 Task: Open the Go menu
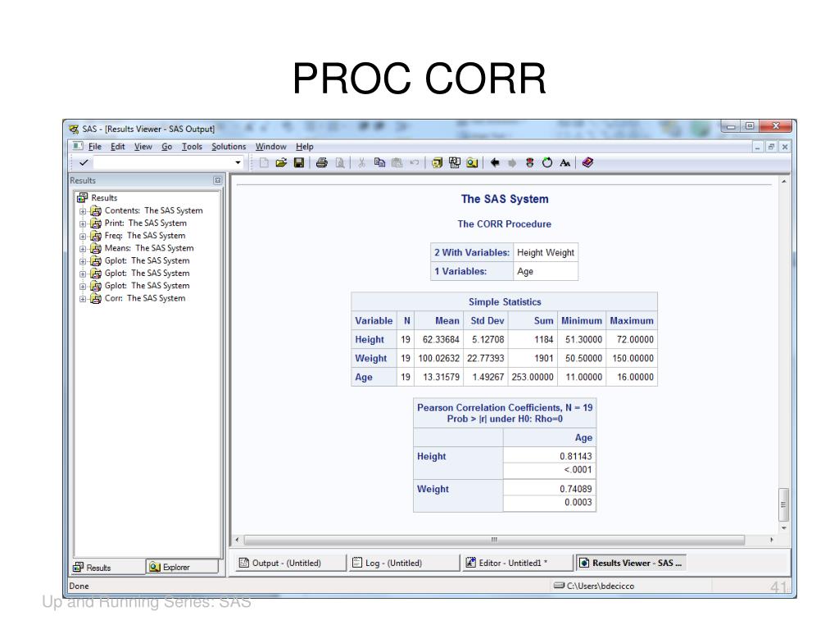click(167, 147)
